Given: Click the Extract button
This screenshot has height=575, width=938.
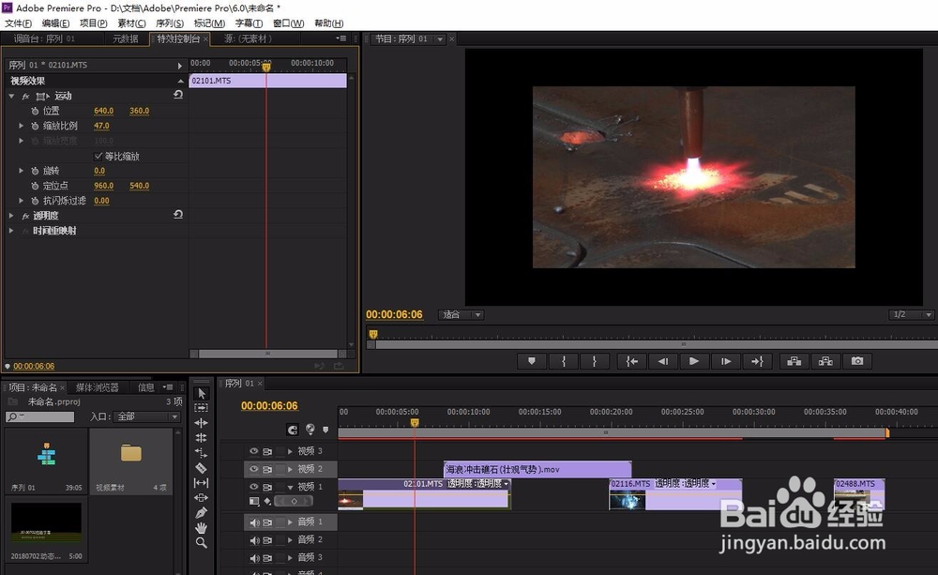Looking at the screenshot, I should [825, 361].
